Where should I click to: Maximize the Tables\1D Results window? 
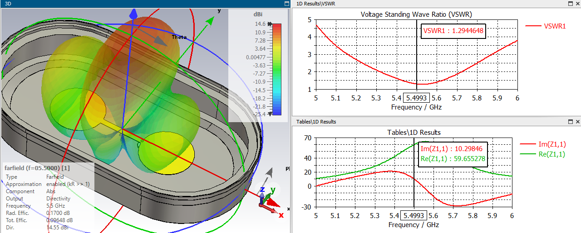[x=570, y=122]
